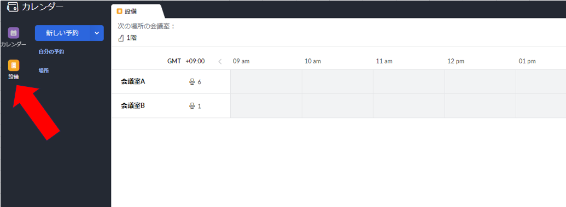
Task: Click the seat capacity icon for 会議室B
Action: (x=192, y=106)
